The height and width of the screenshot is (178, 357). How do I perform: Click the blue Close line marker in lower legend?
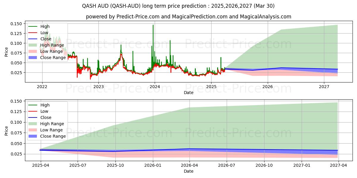coord(34,117)
